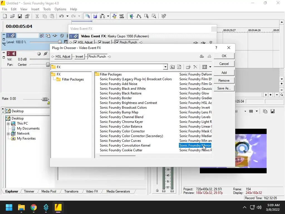The width and height of the screenshot is (285, 214).
Task: Move plug-in left in the chain
Action: pyautogui.click(x=202, y=57)
